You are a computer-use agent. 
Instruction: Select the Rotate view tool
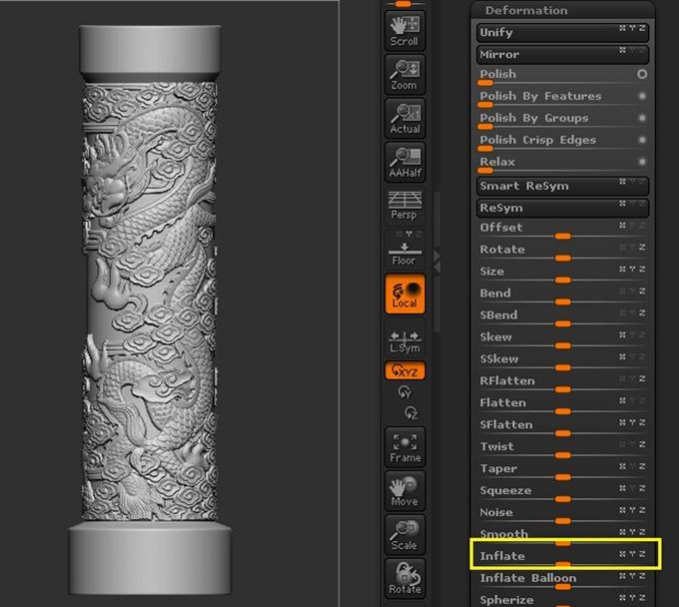pyautogui.click(x=404, y=578)
